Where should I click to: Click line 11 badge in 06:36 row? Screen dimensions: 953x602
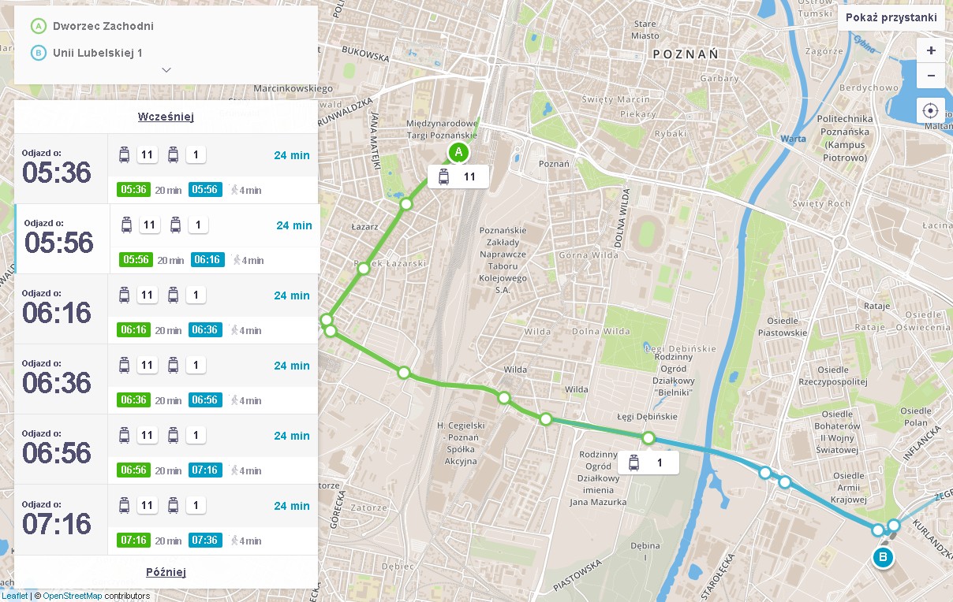pyautogui.click(x=147, y=366)
